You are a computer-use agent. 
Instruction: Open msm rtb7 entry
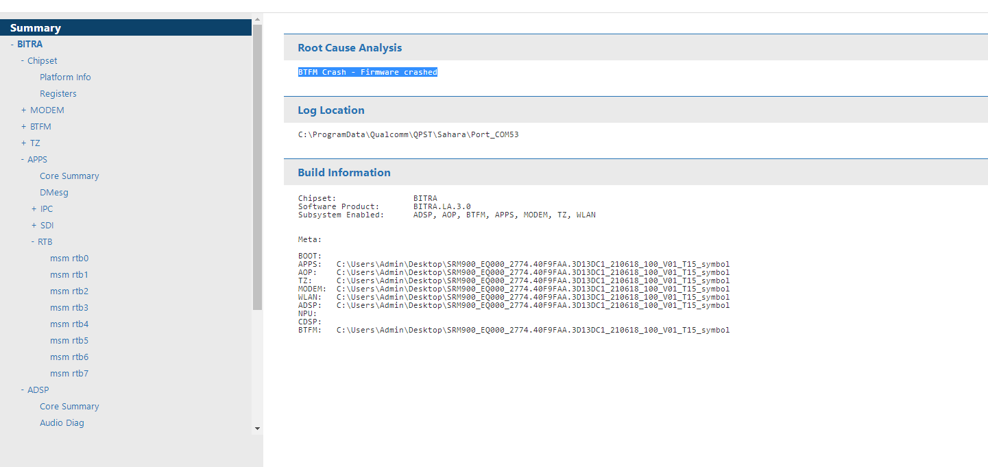pyautogui.click(x=69, y=373)
